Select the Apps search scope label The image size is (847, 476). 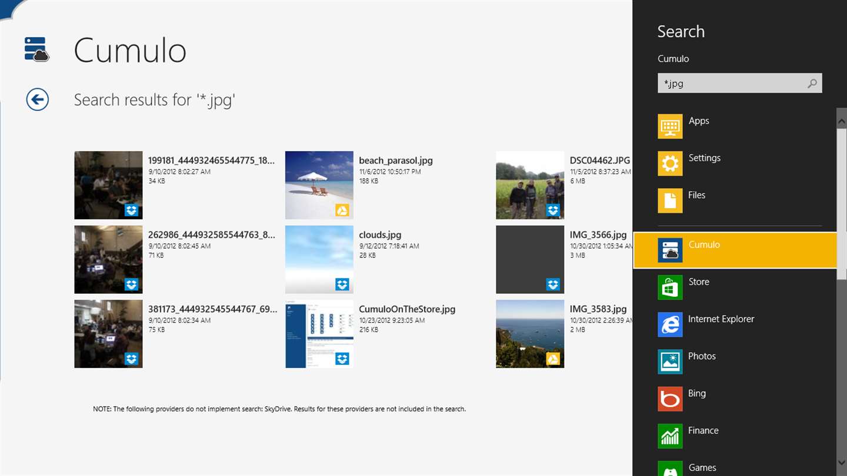699,120
